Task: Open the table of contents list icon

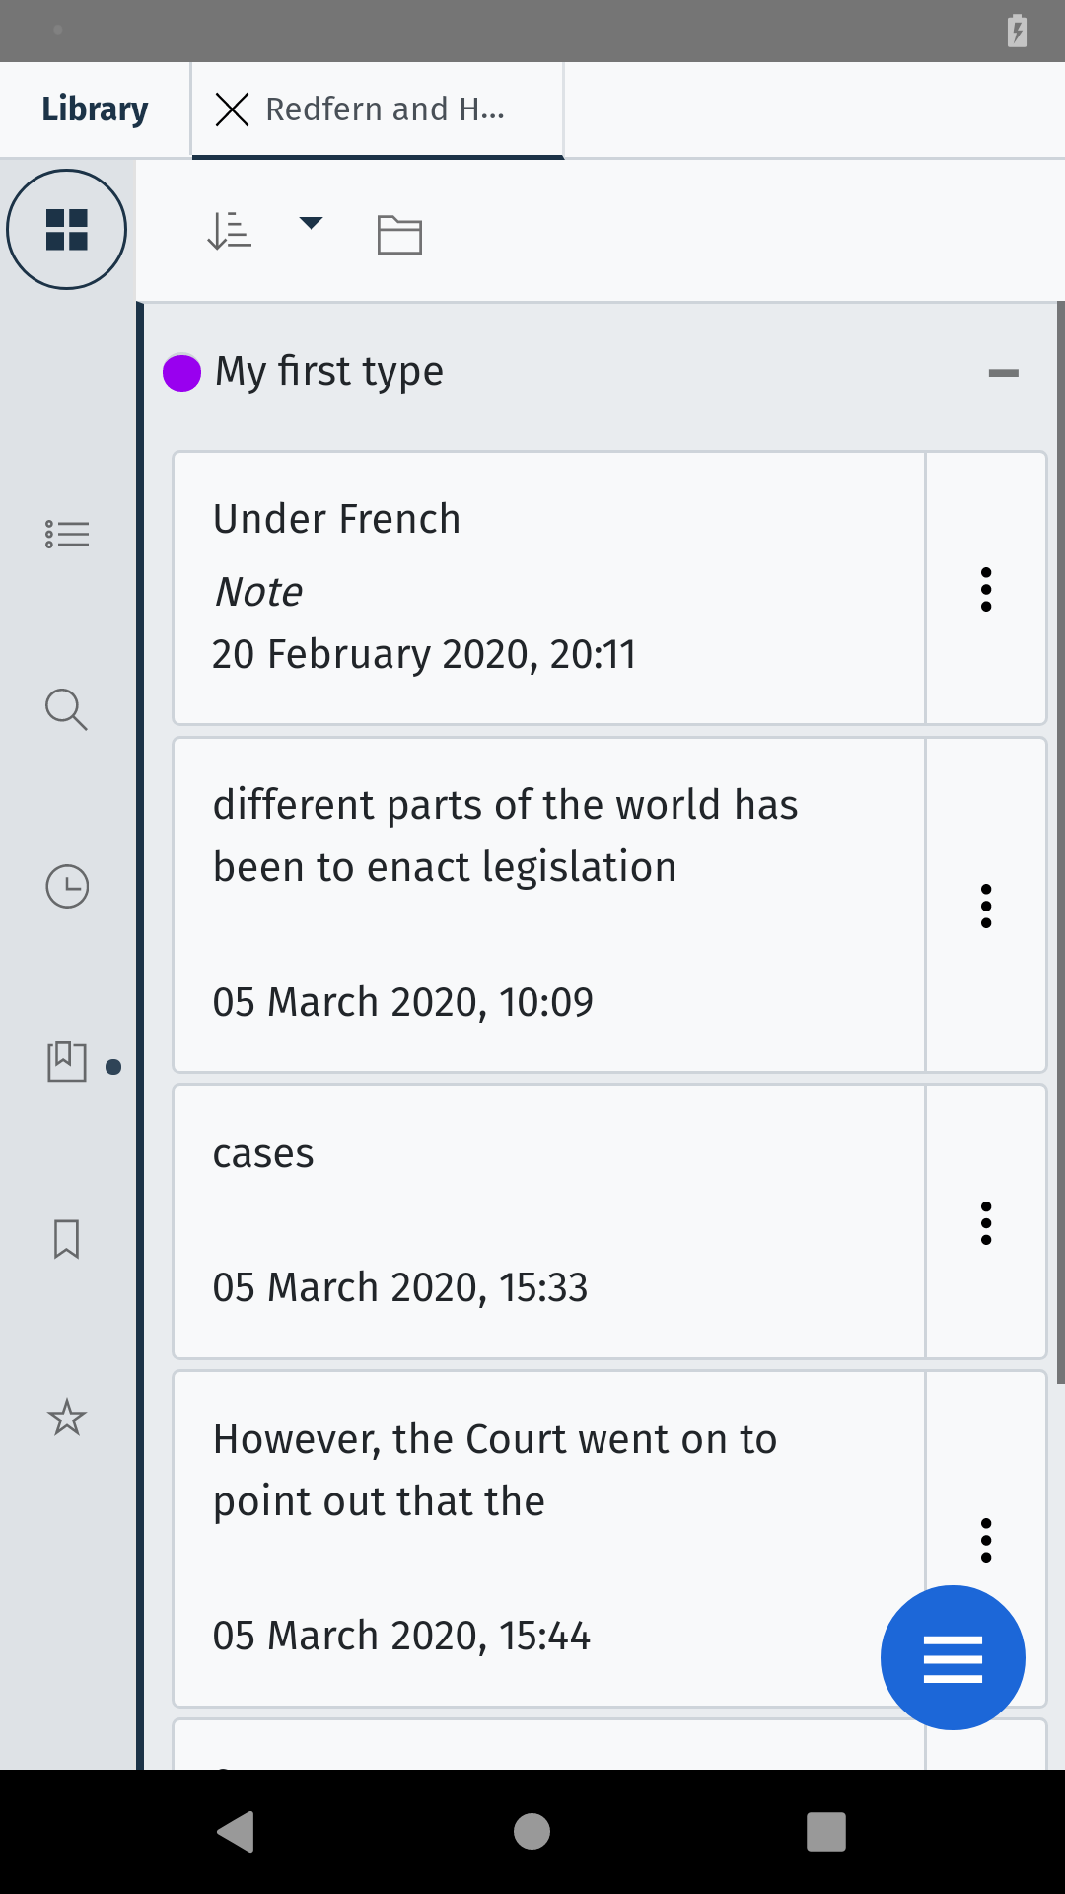Action: [x=67, y=534]
